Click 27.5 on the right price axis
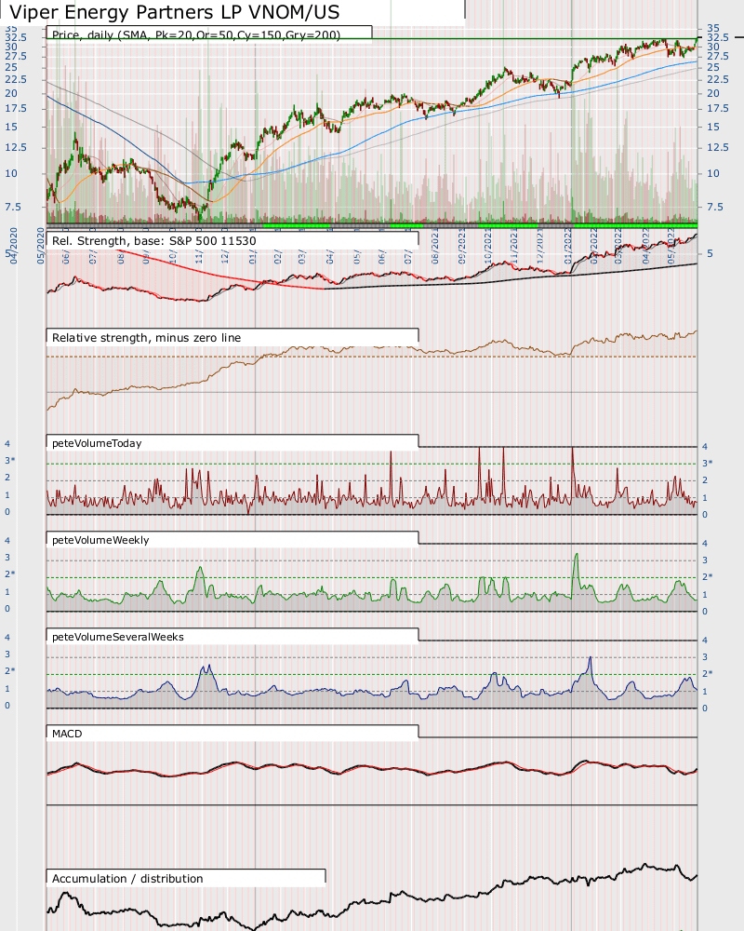This screenshot has height=931, width=744. pos(717,56)
